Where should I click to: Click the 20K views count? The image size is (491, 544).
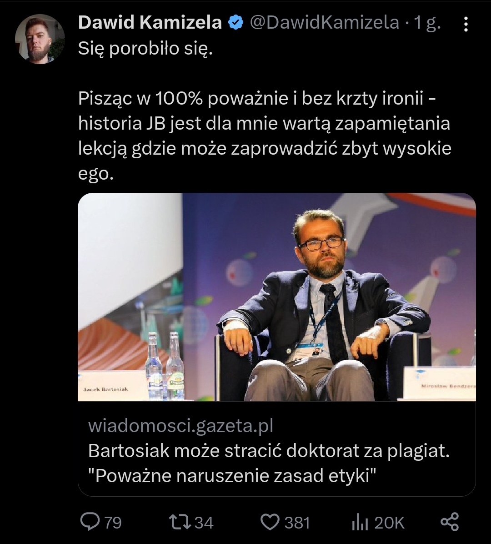(390, 523)
